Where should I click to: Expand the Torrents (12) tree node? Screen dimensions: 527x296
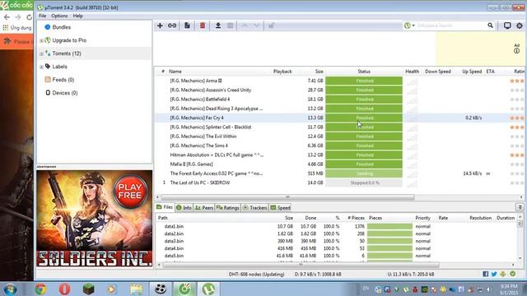42,53
